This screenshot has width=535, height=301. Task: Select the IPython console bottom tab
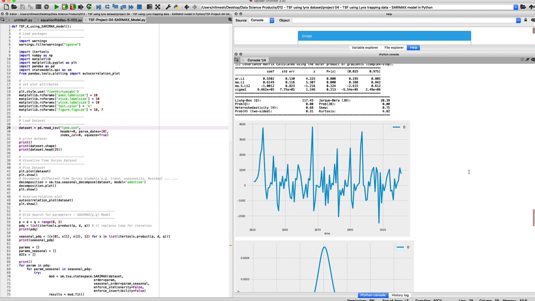pyautogui.click(x=373, y=295)
